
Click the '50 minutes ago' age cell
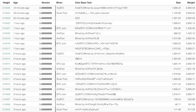pos(21,18)
